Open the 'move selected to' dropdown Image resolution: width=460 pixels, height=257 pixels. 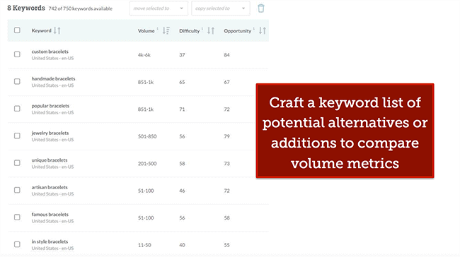click(159, 8)
